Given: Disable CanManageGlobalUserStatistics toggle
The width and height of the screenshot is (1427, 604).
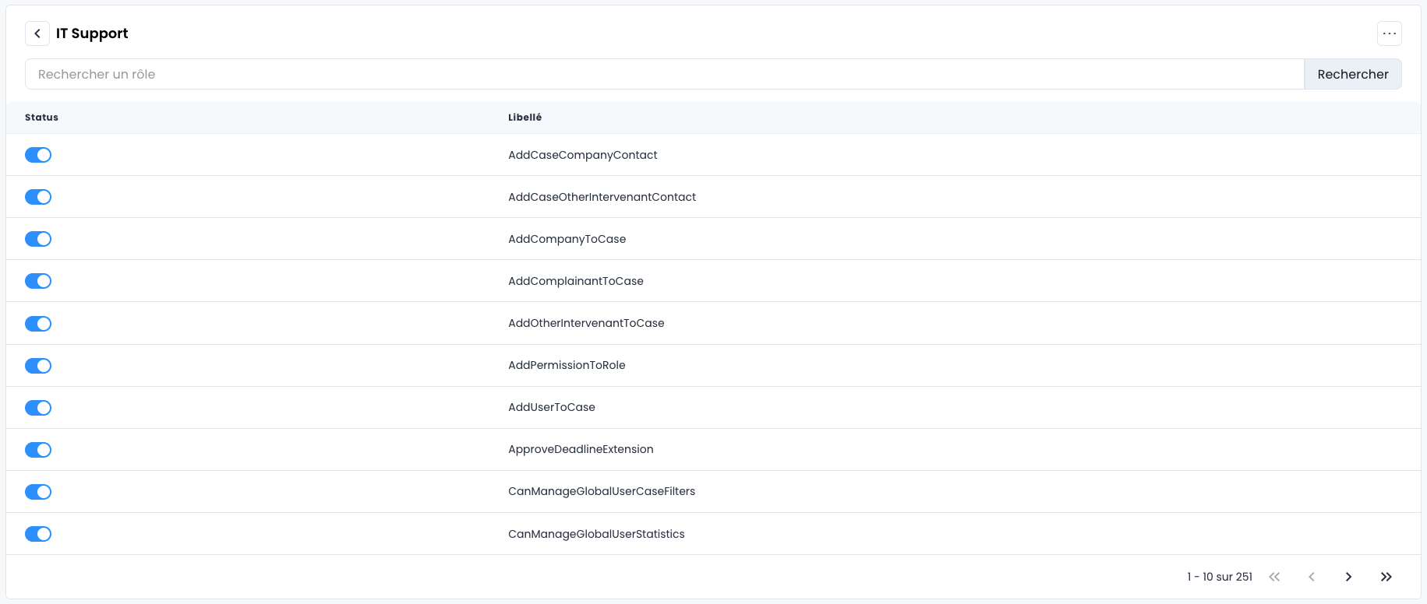Looking at the screenshot, I should pyautogui.click(x=38, y=534).
